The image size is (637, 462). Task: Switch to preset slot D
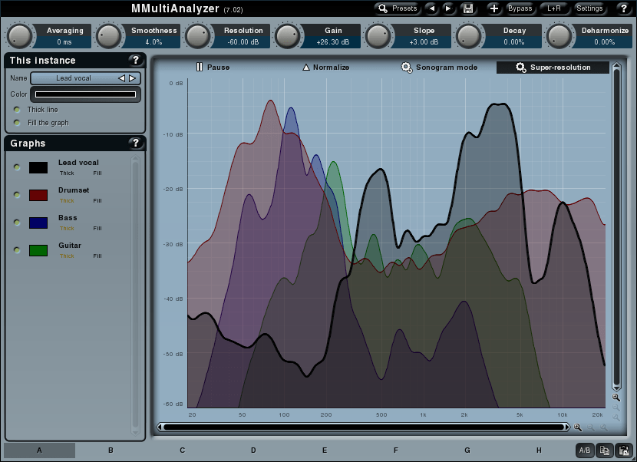point(253,450)
